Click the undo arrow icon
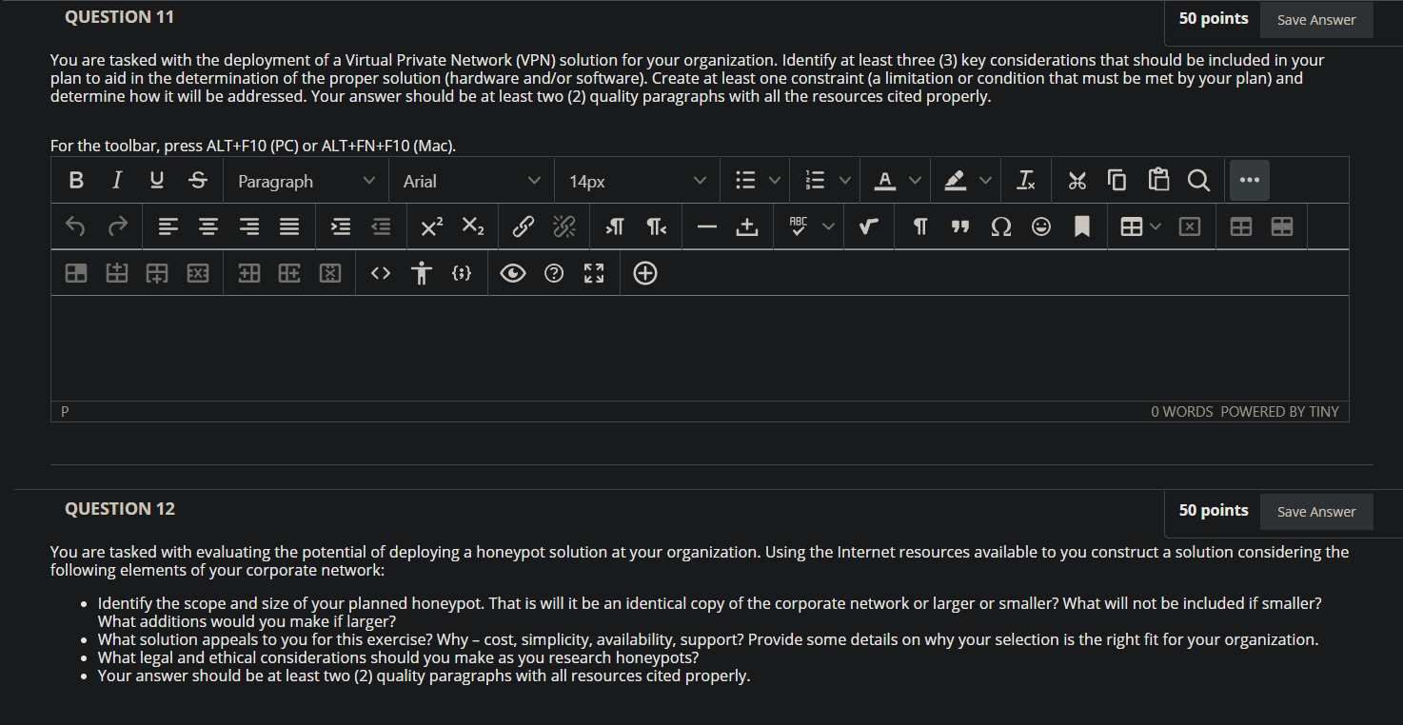 point(76,226)
